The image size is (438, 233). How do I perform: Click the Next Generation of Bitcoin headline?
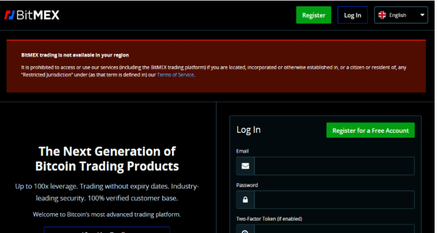coord(107,159)
